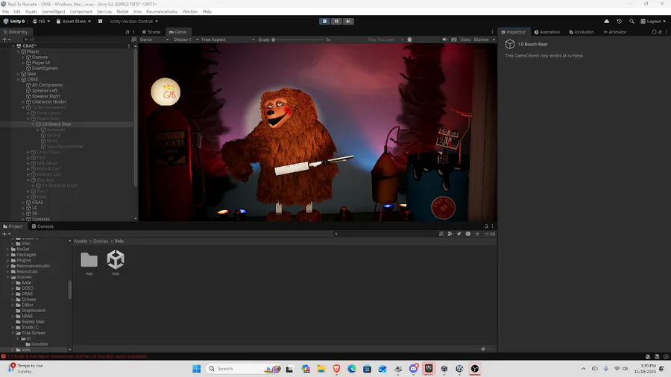
Task: Open the Game view mode dropdown
Action: point(154,39)
